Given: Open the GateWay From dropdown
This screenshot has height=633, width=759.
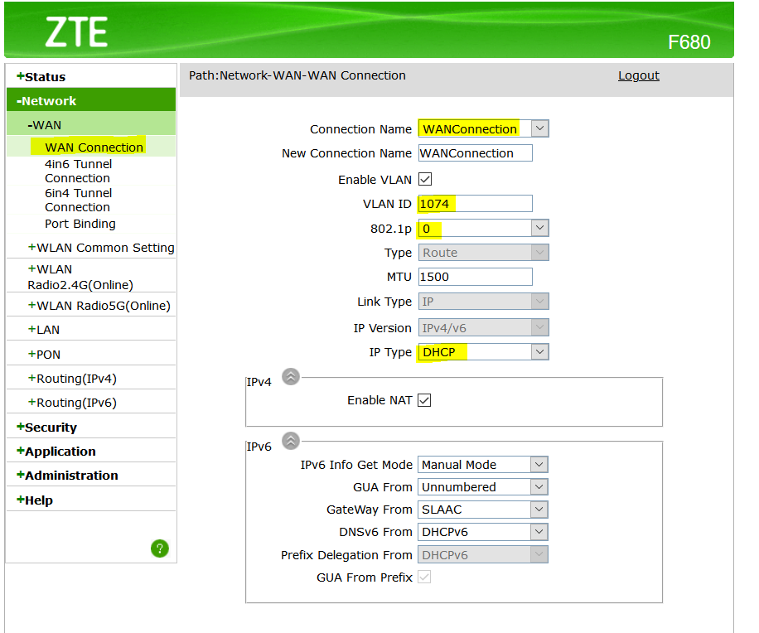Looking at the screenshot, I should pyautogui.click(x=483, y=510).
